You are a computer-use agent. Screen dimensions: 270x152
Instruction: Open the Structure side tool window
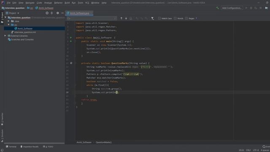click(x=2, y=136)
